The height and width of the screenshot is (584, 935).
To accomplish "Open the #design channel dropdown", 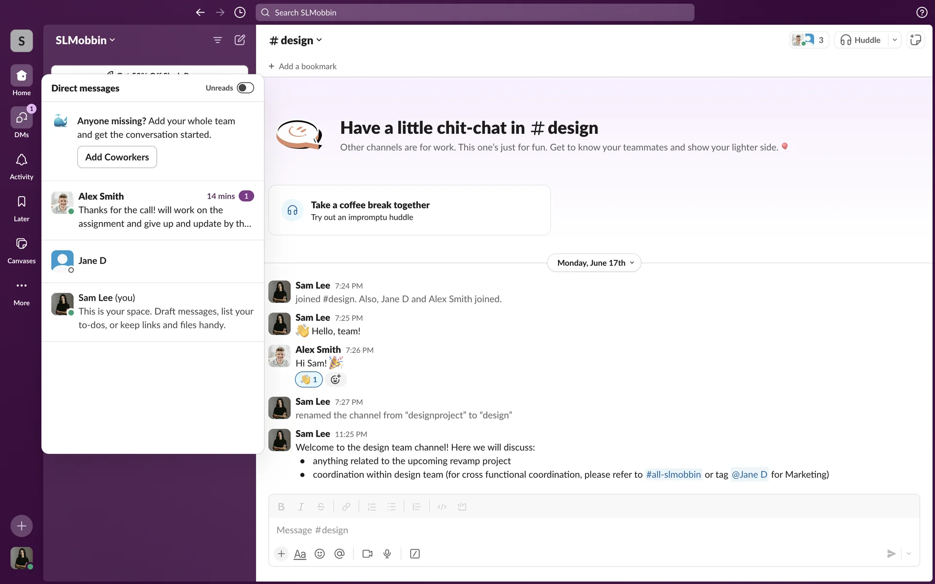I will click(296, 40).
